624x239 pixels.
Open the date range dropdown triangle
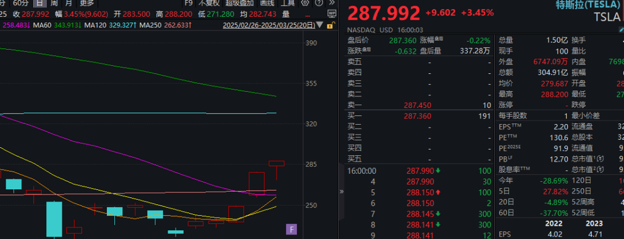coord(320,25)
